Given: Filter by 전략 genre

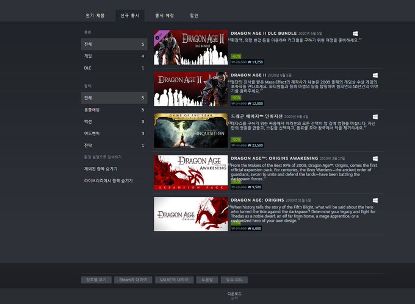Looking at the screenshot, I should [114, 145].
